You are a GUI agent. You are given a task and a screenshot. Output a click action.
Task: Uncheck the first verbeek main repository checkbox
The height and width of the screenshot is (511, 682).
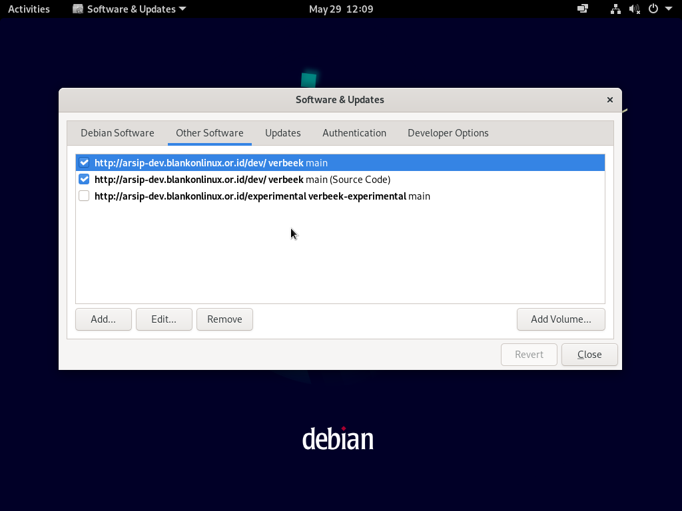click(84, 162)
